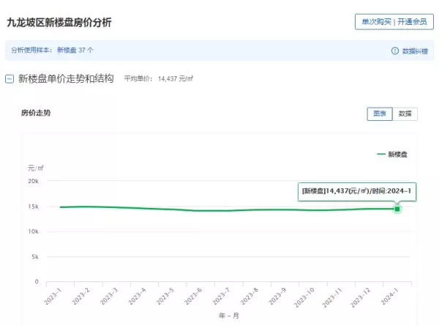
Task: Click the price tooltip for 2024-1
Action: (x=357, y=191)
